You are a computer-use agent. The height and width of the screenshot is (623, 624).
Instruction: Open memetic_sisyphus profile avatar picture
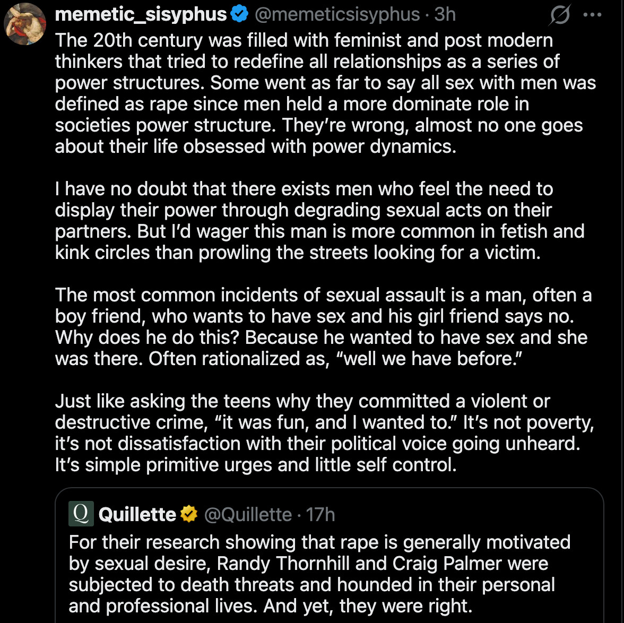[25, 24]
